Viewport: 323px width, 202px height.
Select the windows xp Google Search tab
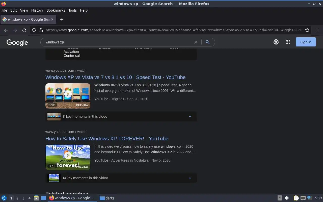pos(28,19)
